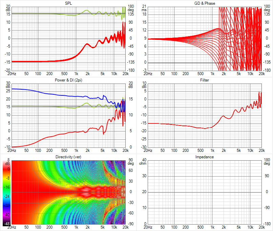Click the "5k" label under the GD & Phase chart
The image size is (273, 231).
(x=239, y=74)
